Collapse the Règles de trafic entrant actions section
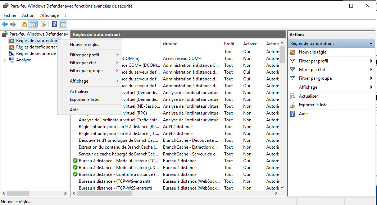The width and height of the screenshot is (377, 205). click(371, 43)
